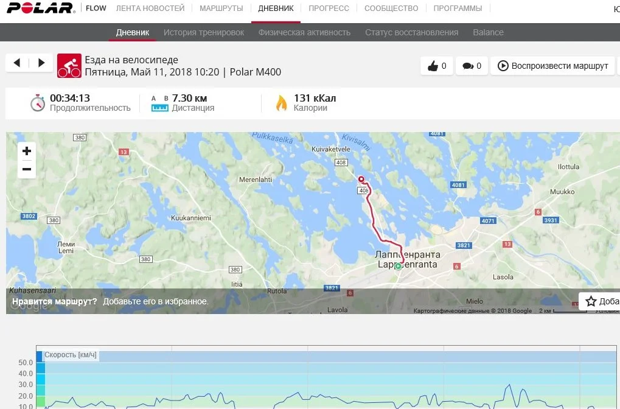Play route with Воспроизвести маршрут button

tap(553, 66)
